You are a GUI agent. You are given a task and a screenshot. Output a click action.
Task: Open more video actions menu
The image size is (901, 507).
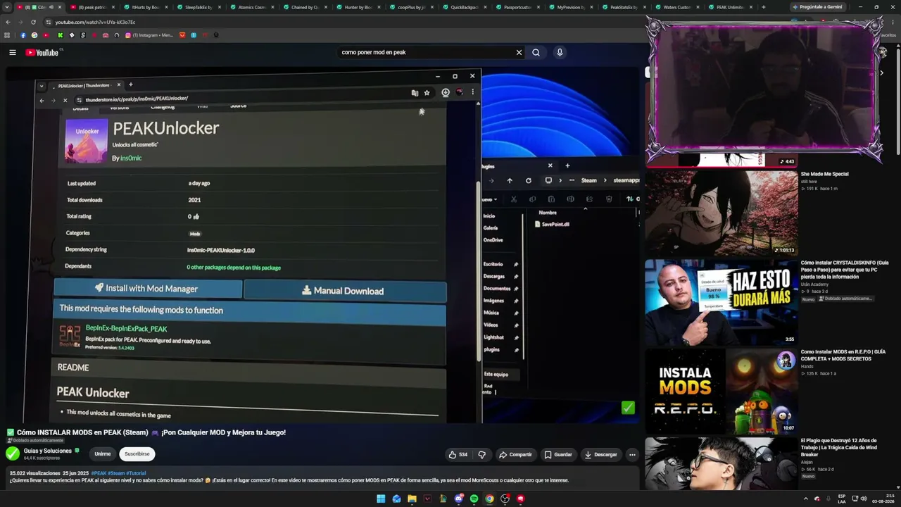pyautogui.click(x=632, y=454)
